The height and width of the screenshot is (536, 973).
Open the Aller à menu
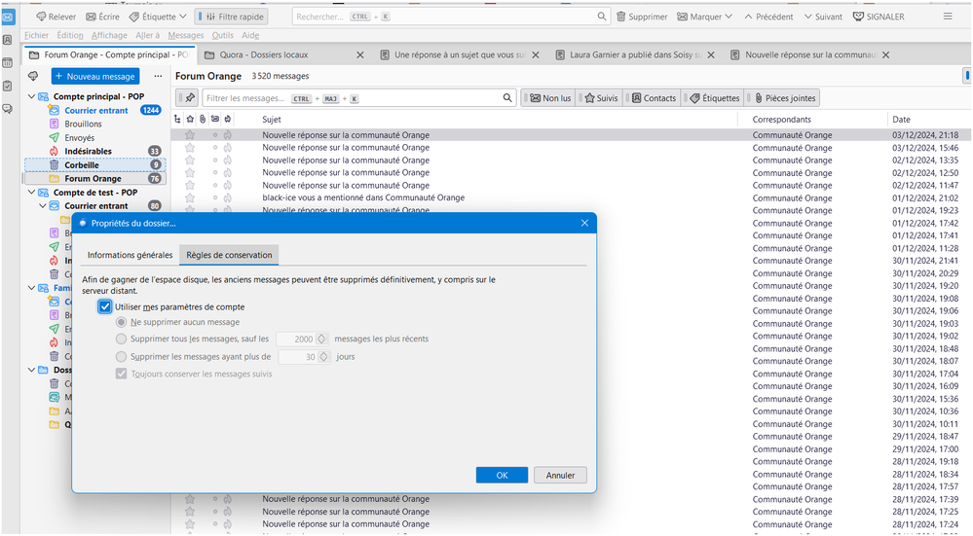(148, 35)
